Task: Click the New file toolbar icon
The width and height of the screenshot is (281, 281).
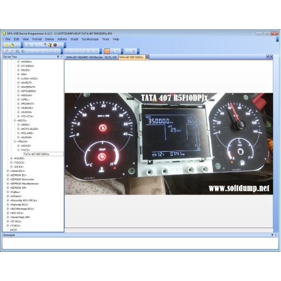Action: [7, 45]
